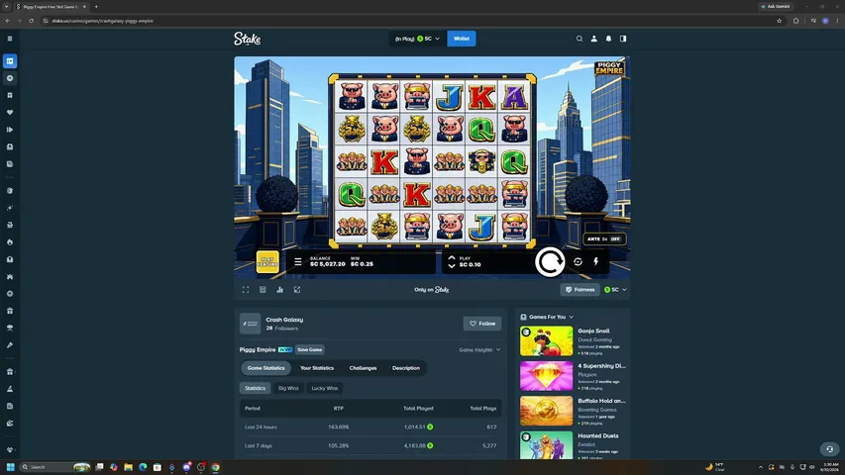Click the Piggy Empire logo in the game corner

(609, 68)
